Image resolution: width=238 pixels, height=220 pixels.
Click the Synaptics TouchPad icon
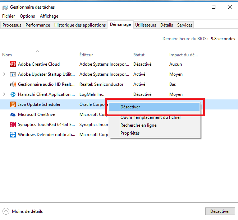13,125
